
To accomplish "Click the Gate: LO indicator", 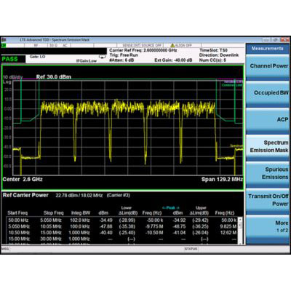I will tap(37, 57).
